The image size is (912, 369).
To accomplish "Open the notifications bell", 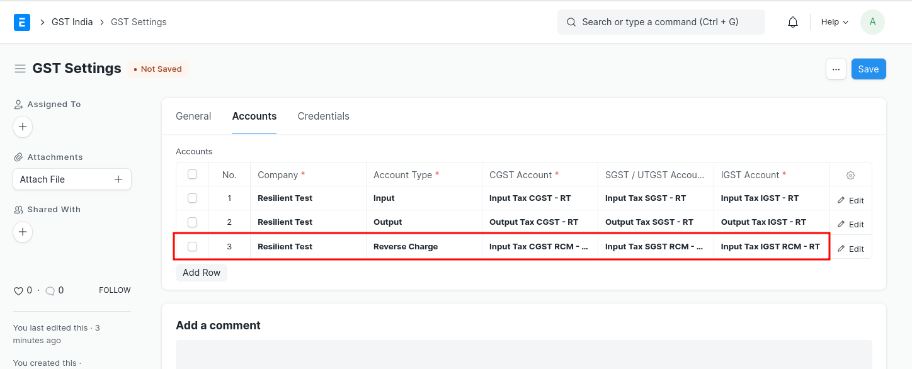I will click(793, 22).
